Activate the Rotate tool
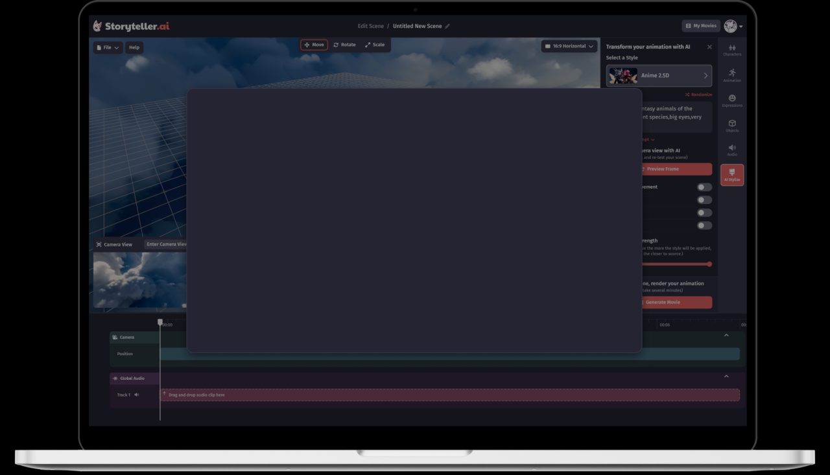Screen dimensions: 830x475 point(344,45)
